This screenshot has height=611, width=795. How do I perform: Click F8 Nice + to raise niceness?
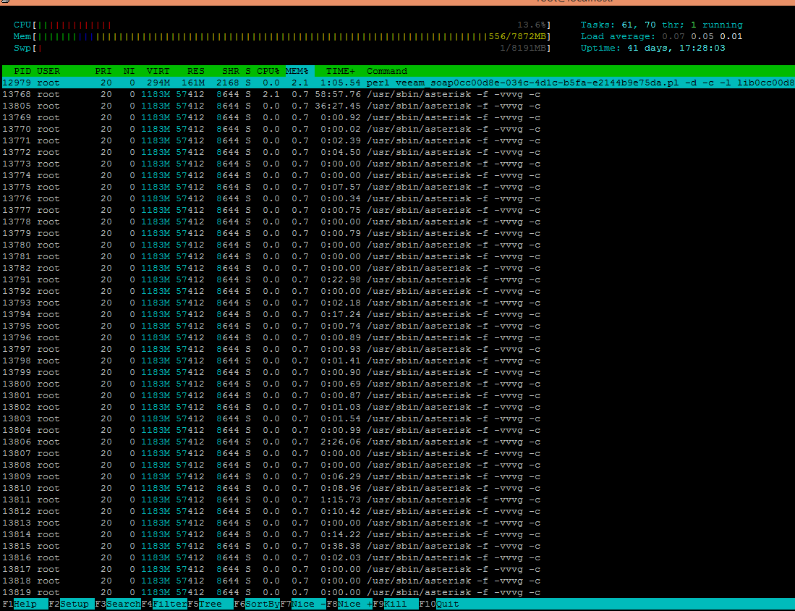click(x=355, y=604)
